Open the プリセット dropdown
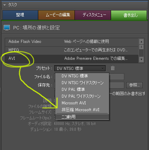This screenshot has width=149, height=150. tap(80, 68)
